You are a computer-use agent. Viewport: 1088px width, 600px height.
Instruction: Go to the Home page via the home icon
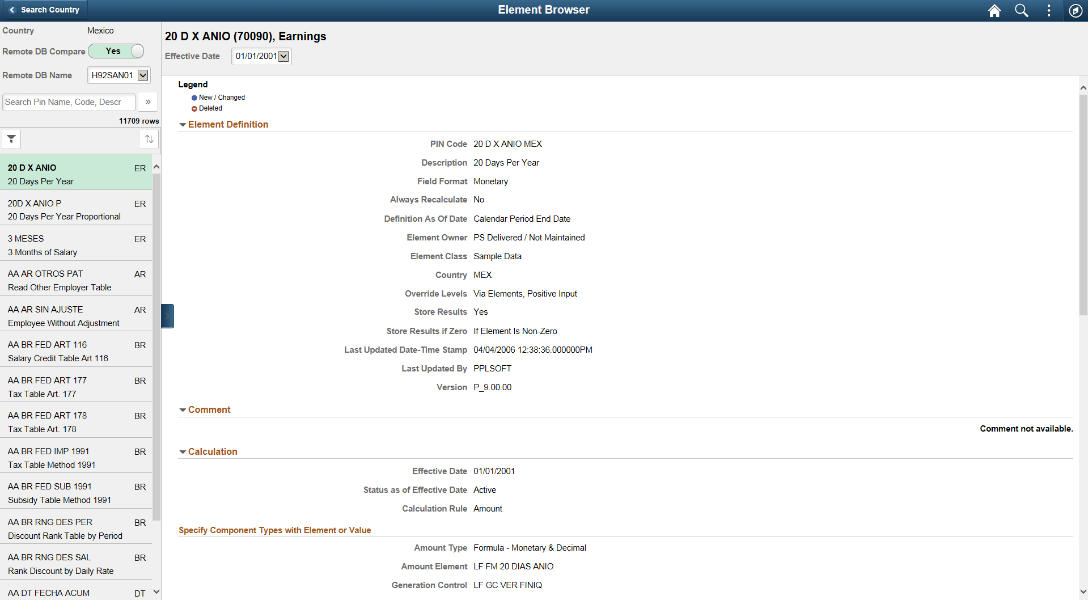(994, 10)
